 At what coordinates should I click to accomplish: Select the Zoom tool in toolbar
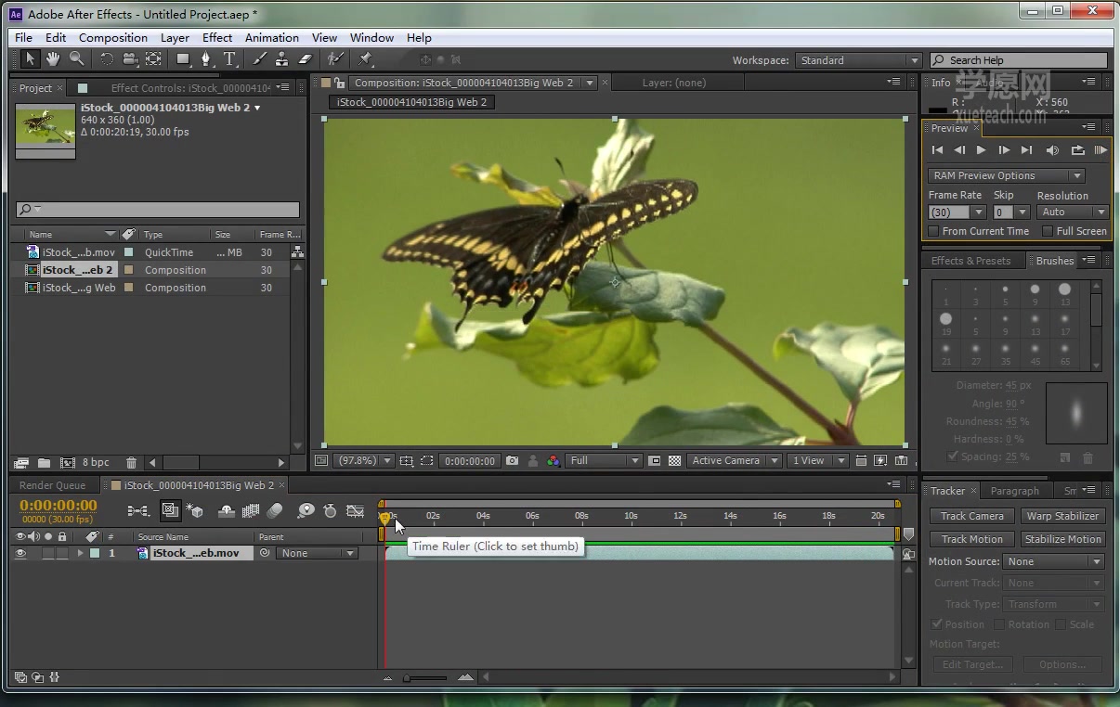pos(76,59)
